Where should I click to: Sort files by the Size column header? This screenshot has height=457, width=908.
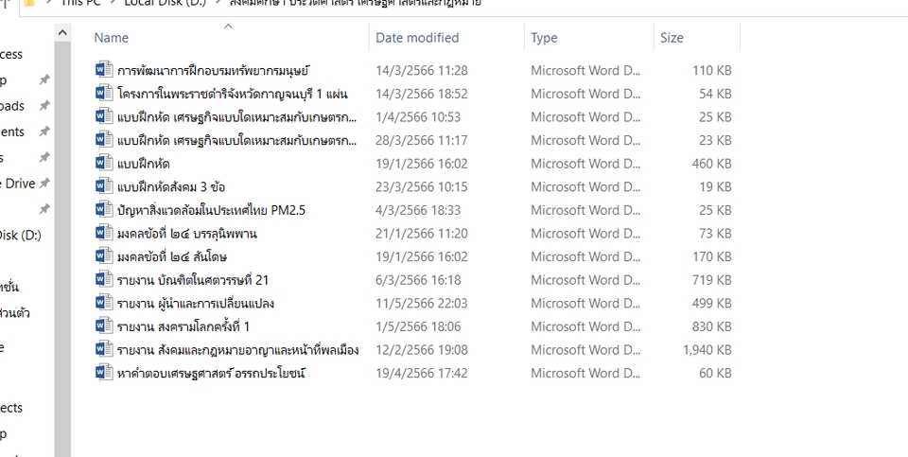pyautogui.click(x=672, y=38)
